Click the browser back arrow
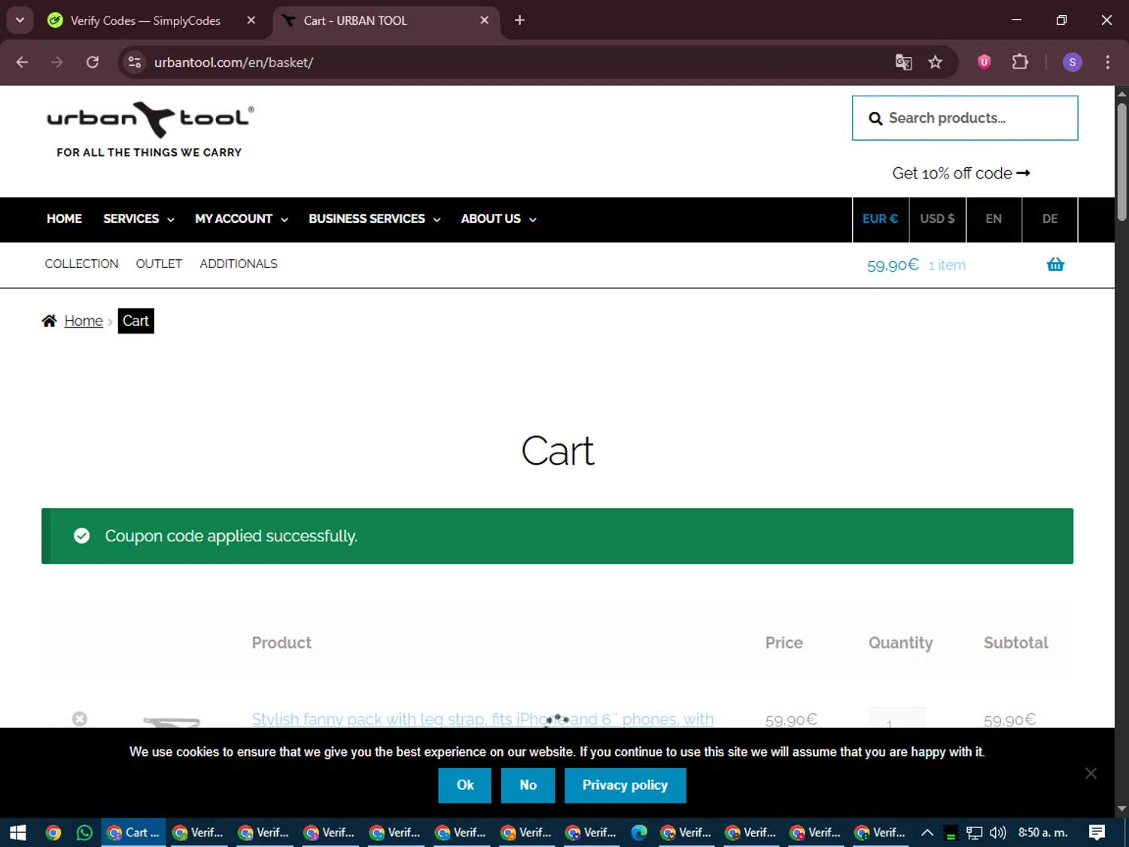 click(x=22, y=62)
